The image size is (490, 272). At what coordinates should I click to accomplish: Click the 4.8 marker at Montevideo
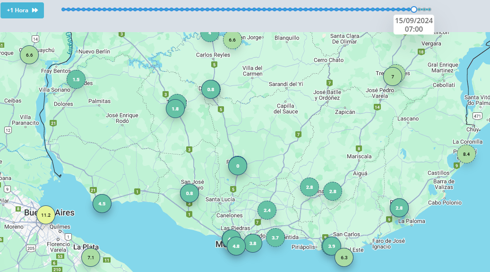coord(236,246)
